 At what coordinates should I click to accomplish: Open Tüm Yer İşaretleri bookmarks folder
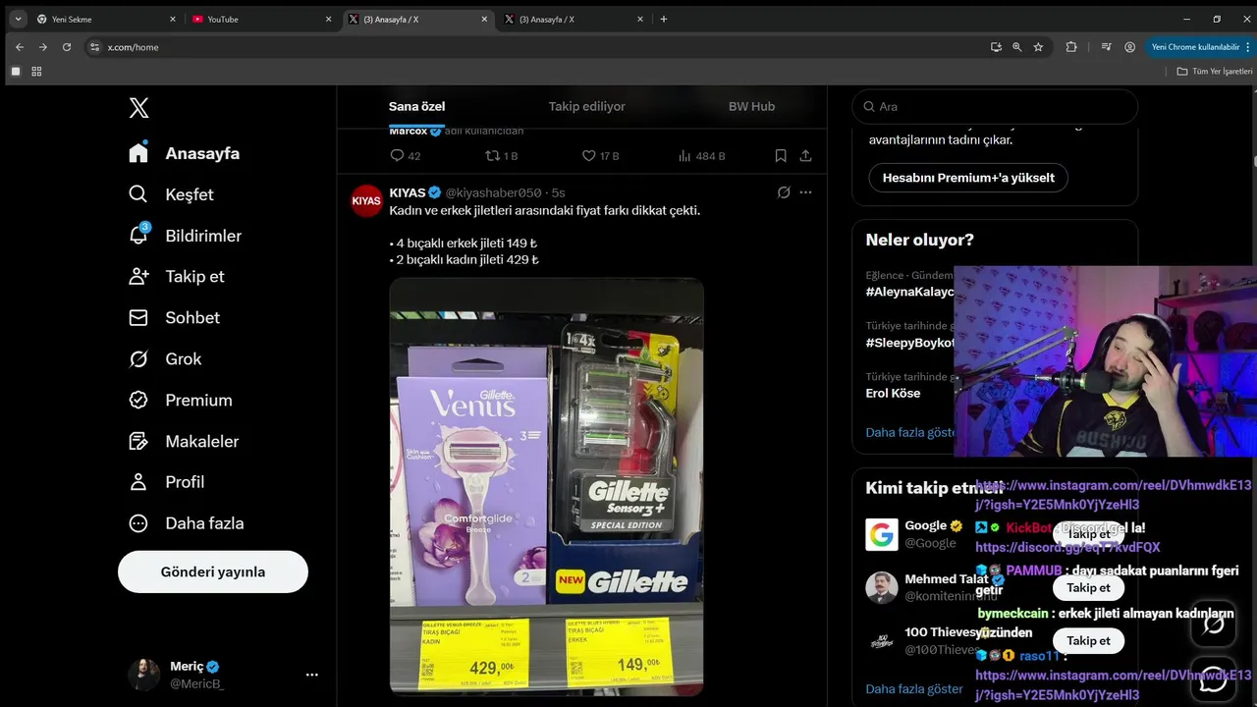point(1215,71)
